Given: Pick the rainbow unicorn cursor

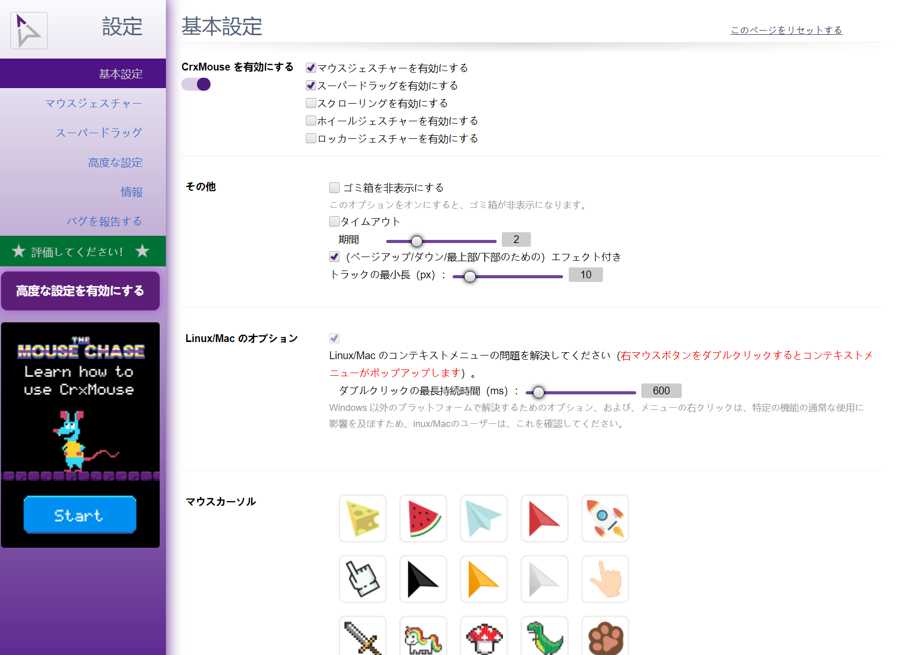Looking at the screenshot, I should (x=423, y=636).
